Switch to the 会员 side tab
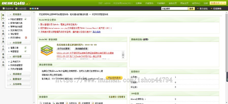The image size is (228, 104). click(x=3, y=48)
